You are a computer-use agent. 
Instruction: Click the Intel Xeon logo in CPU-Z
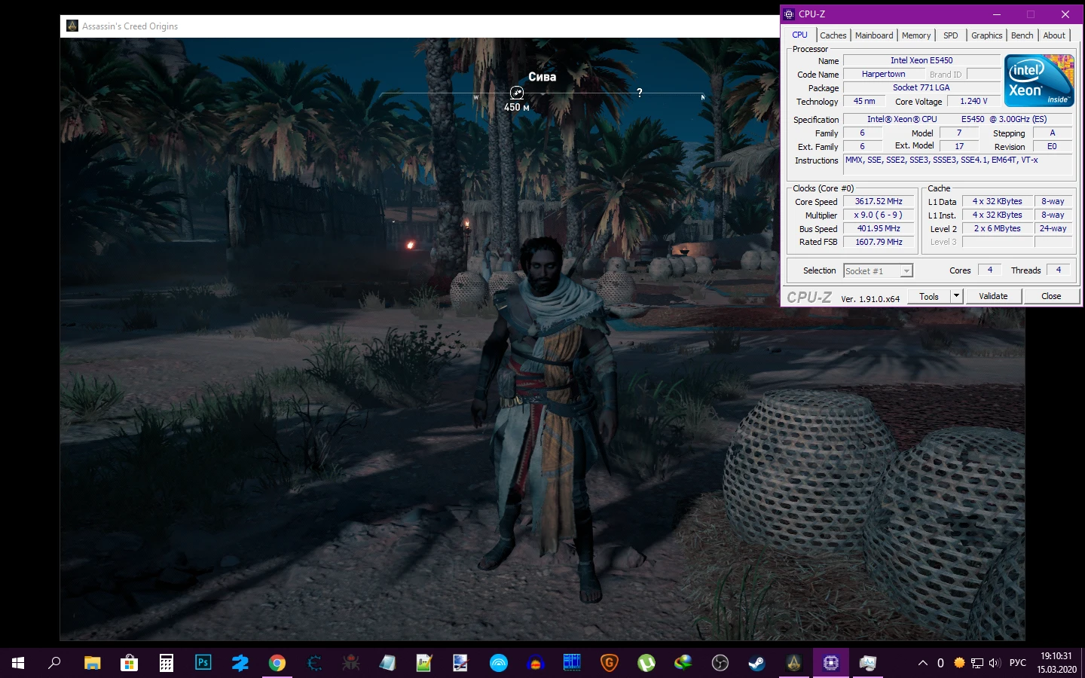tap(1039, 80)
